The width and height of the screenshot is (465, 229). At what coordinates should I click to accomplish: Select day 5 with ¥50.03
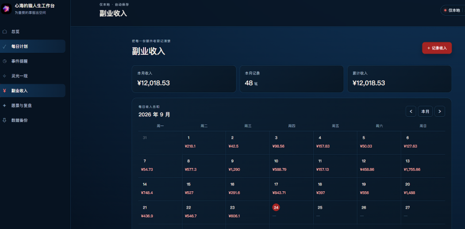point(379,142)
